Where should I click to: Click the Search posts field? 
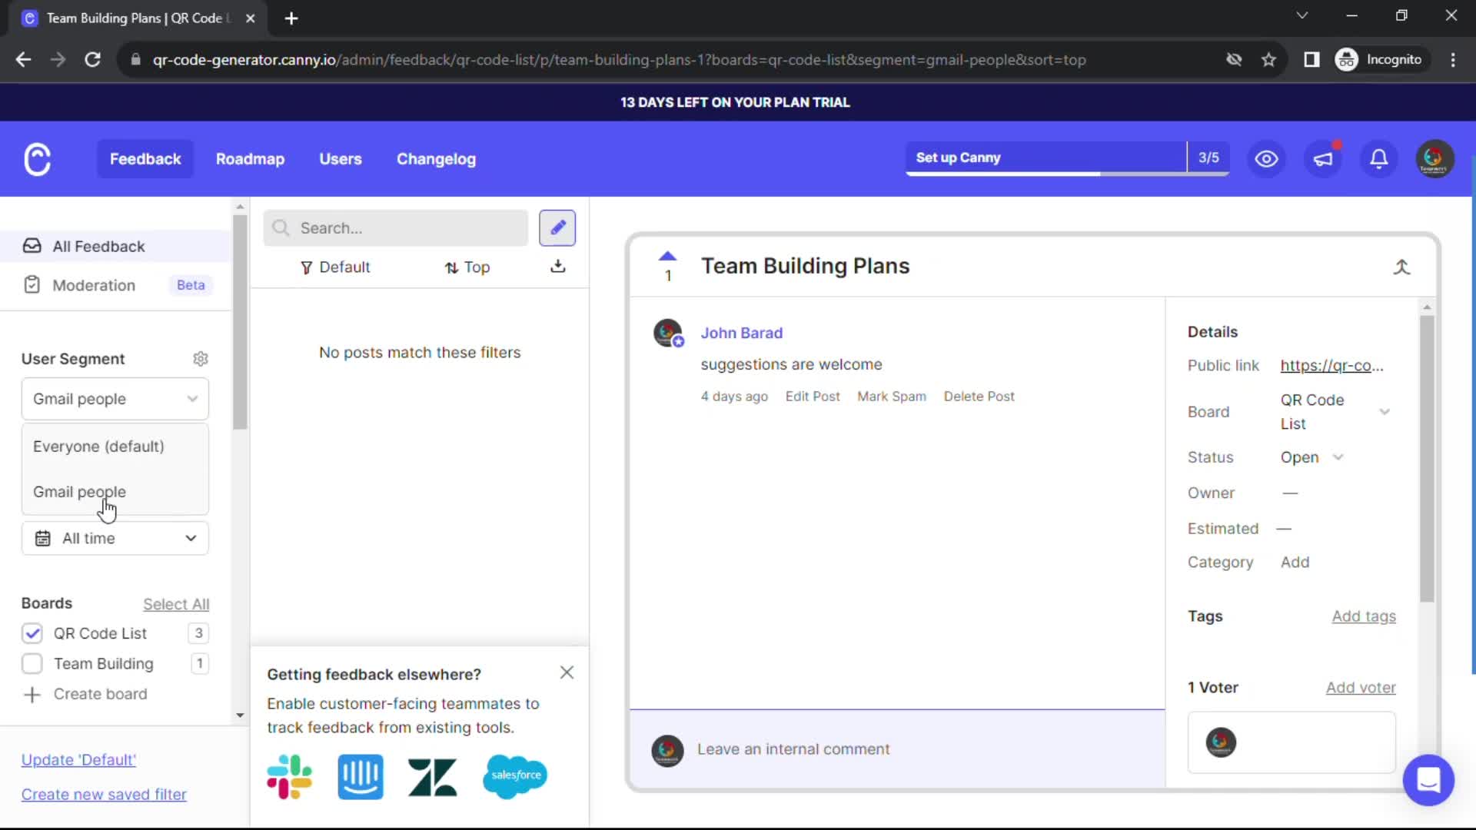click(396, 228)
